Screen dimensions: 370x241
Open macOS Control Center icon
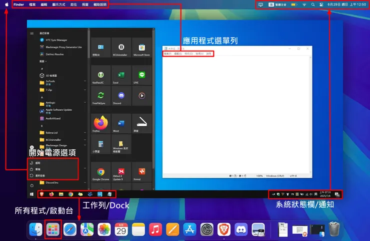(x=321, y=5)
